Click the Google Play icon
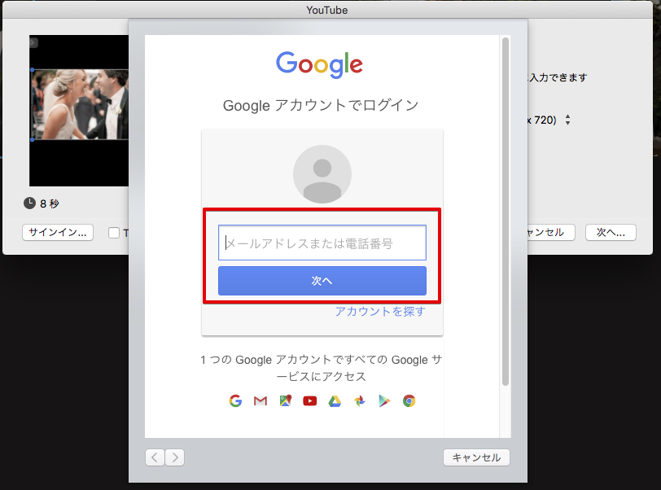 click(384, 400)
